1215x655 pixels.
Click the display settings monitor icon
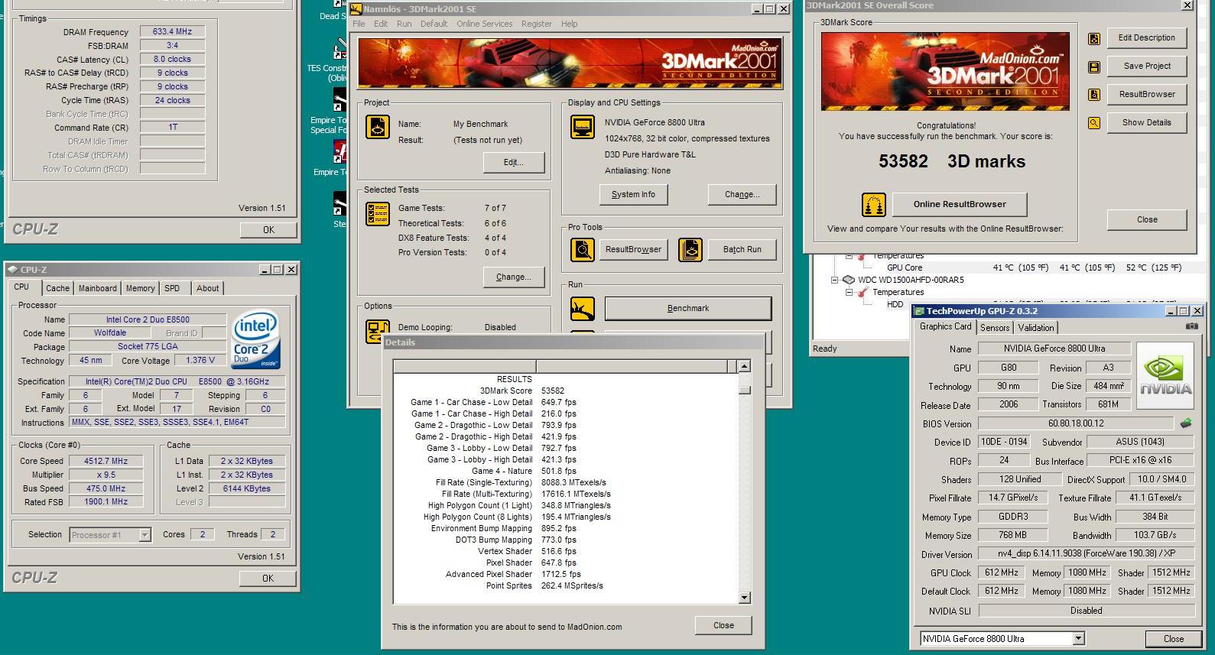tap(583, 127)
